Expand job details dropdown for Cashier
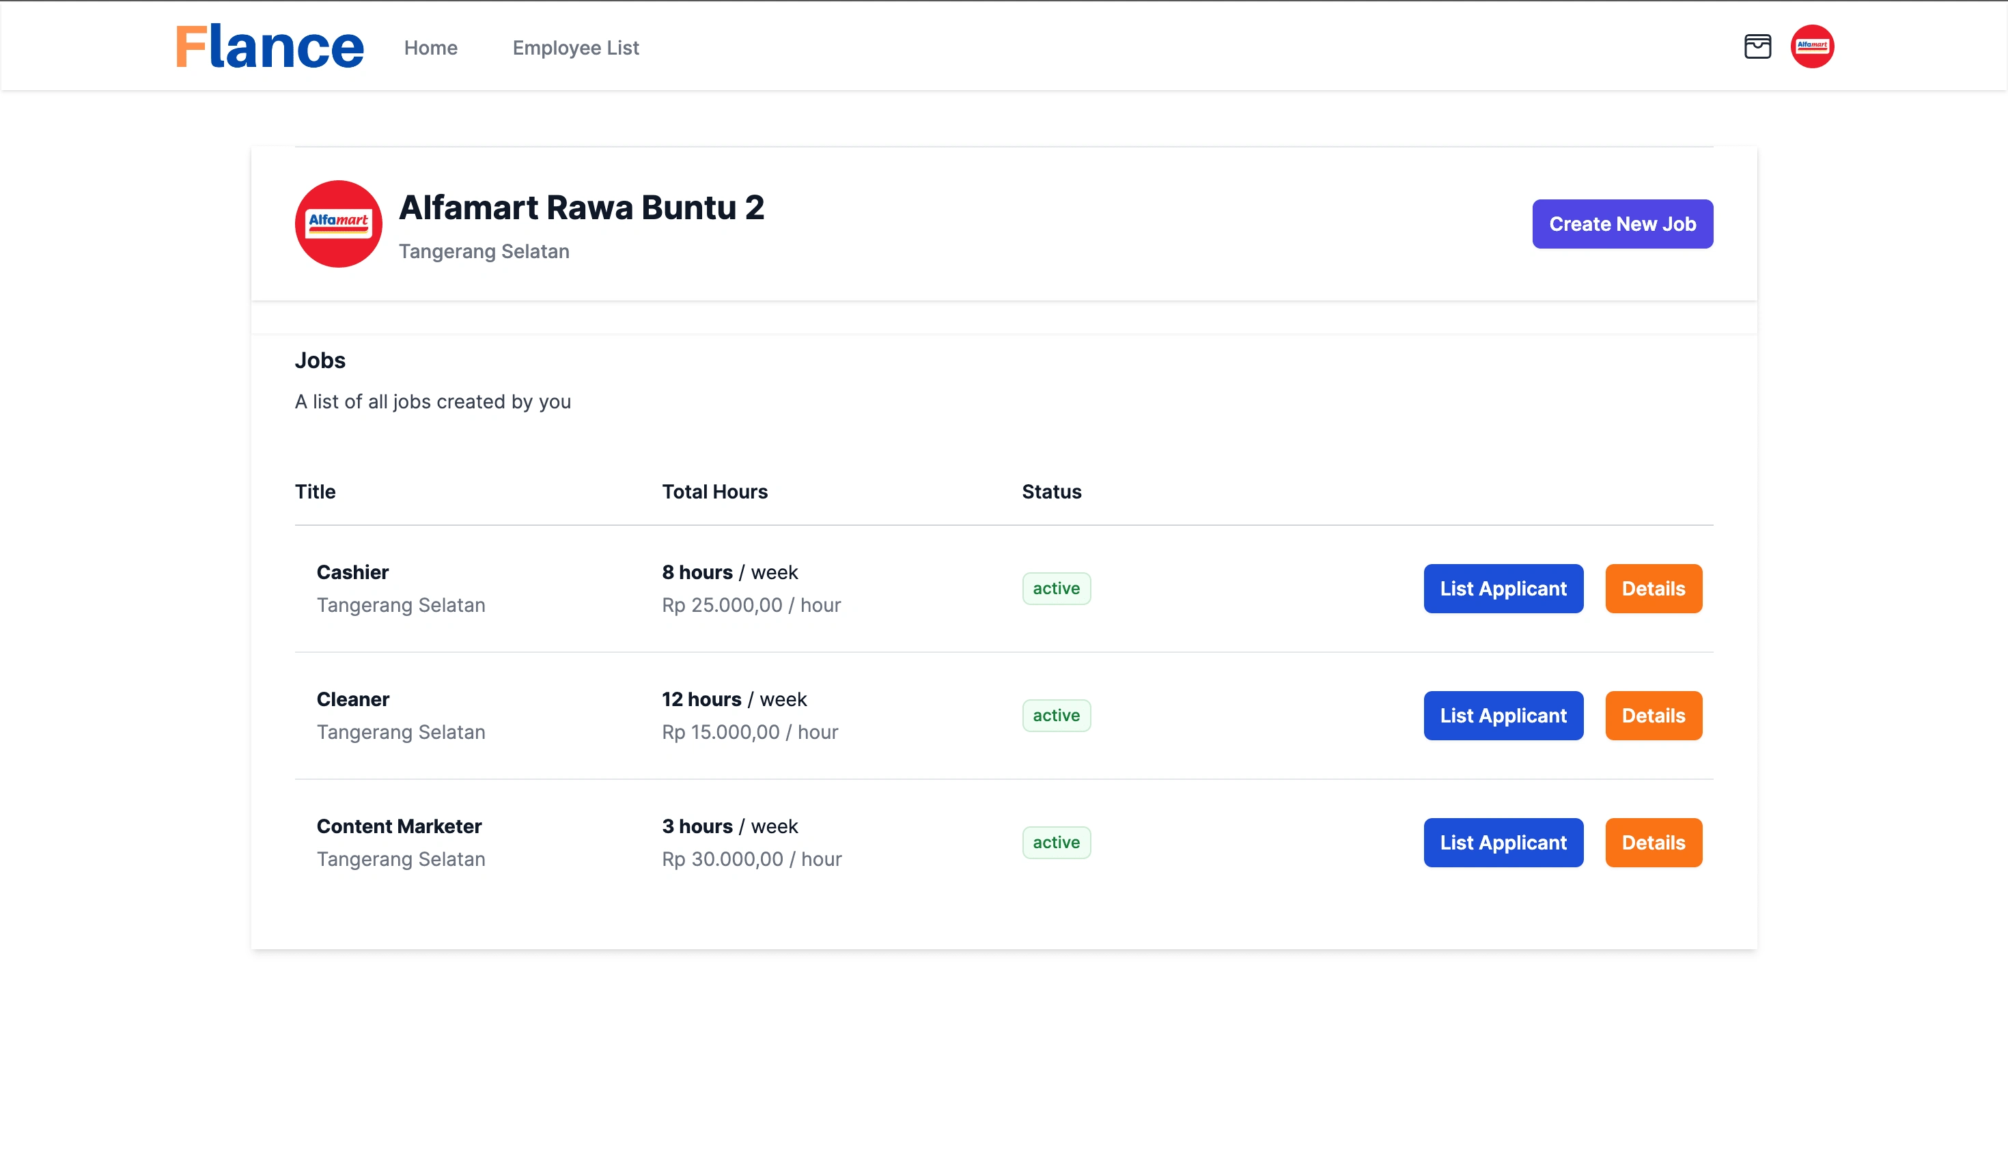This screenshot has width=2008, height=1150. 1652,587
